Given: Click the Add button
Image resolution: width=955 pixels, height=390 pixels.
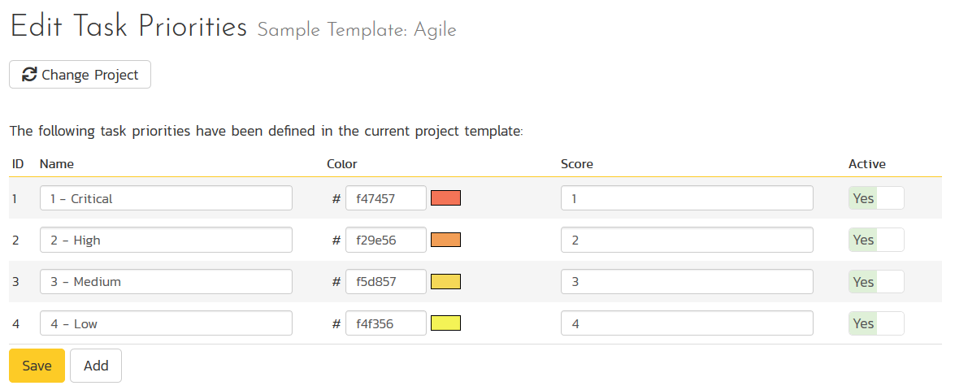Looking at the screenshot, I should point(96,366).
